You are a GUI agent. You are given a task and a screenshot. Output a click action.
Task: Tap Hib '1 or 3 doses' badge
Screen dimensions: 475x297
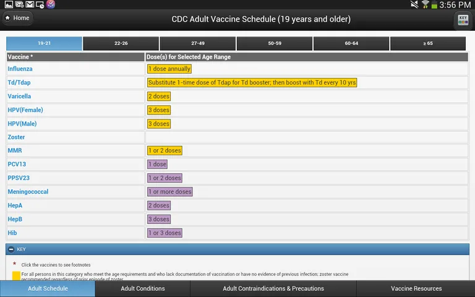(x=165, y=233)
